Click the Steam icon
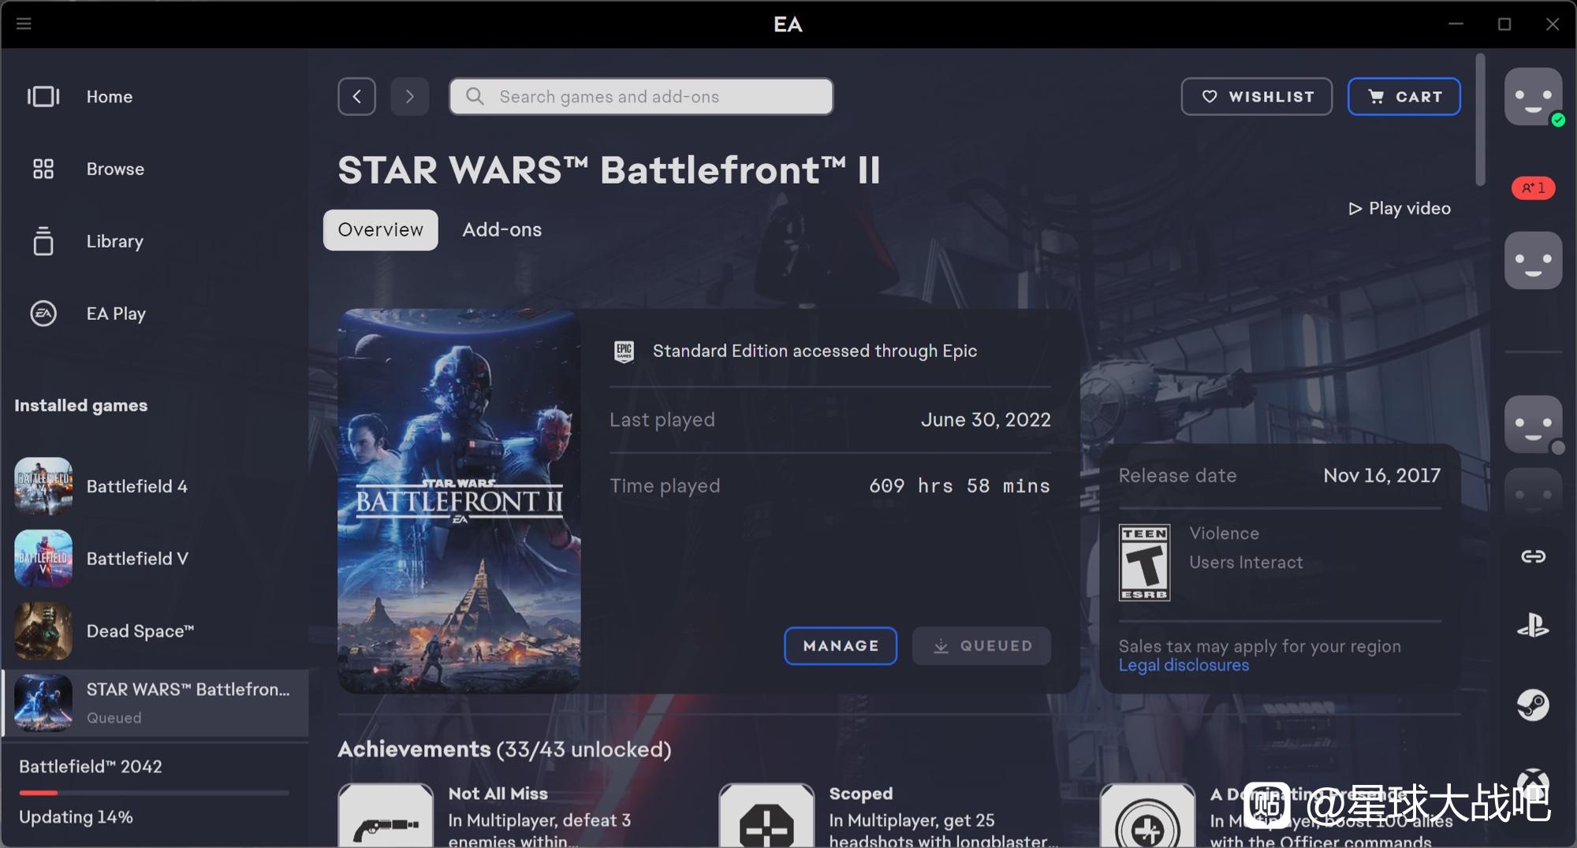 pyautogui.click(x=1533, y=705)
